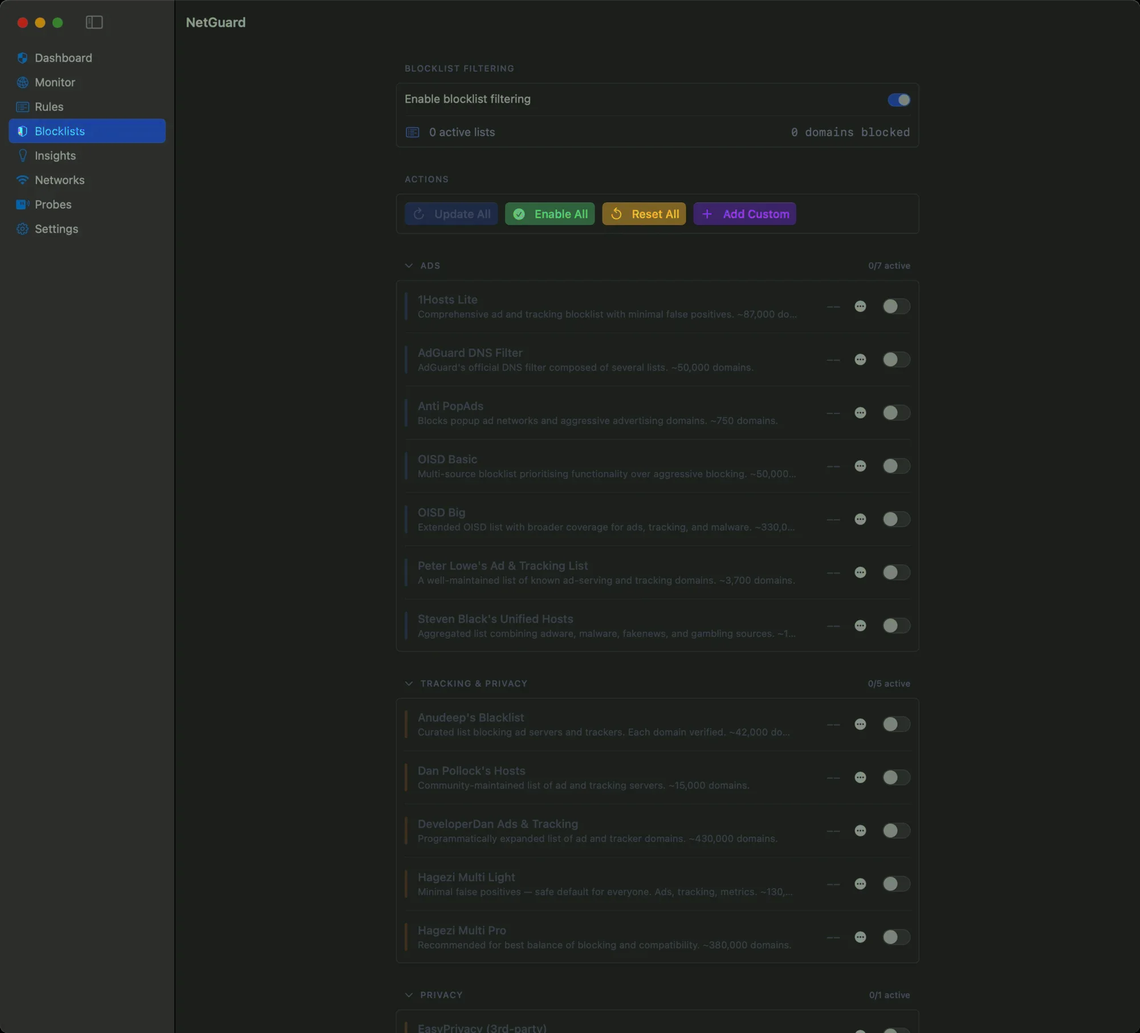Click the Blocklists shield icon in sidebar
Image resolution: width=1140 pixels, height=1033 pixels.
coord(22,131)
